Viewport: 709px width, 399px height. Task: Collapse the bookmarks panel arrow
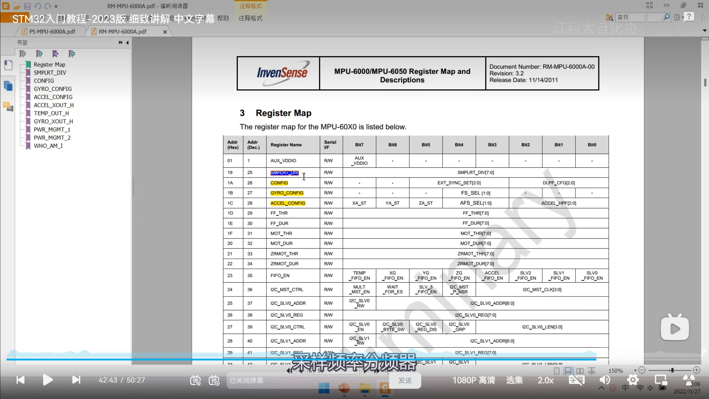(x=127, y=42)
